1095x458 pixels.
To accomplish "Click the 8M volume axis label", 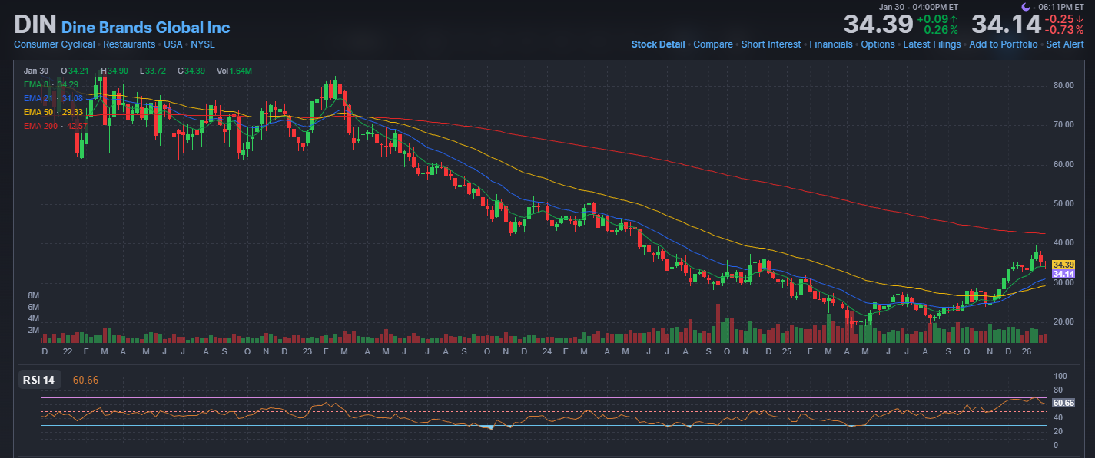I will tap(33, 295).
